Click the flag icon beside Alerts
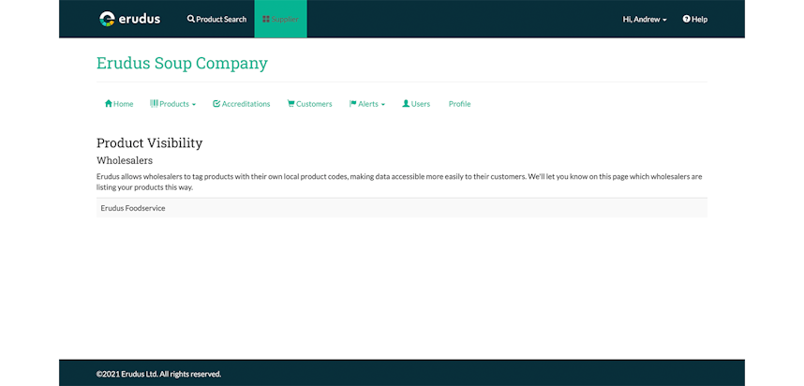This screenshot has width=804, height=386. tap(352, 104)
